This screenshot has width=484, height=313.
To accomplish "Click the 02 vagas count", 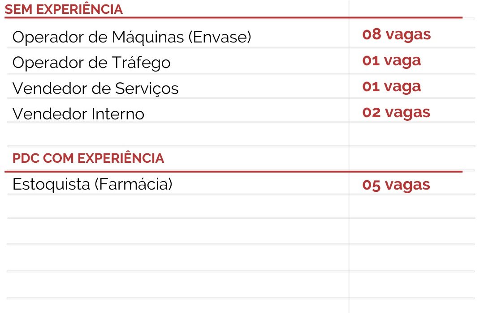I will click(396, 112).
